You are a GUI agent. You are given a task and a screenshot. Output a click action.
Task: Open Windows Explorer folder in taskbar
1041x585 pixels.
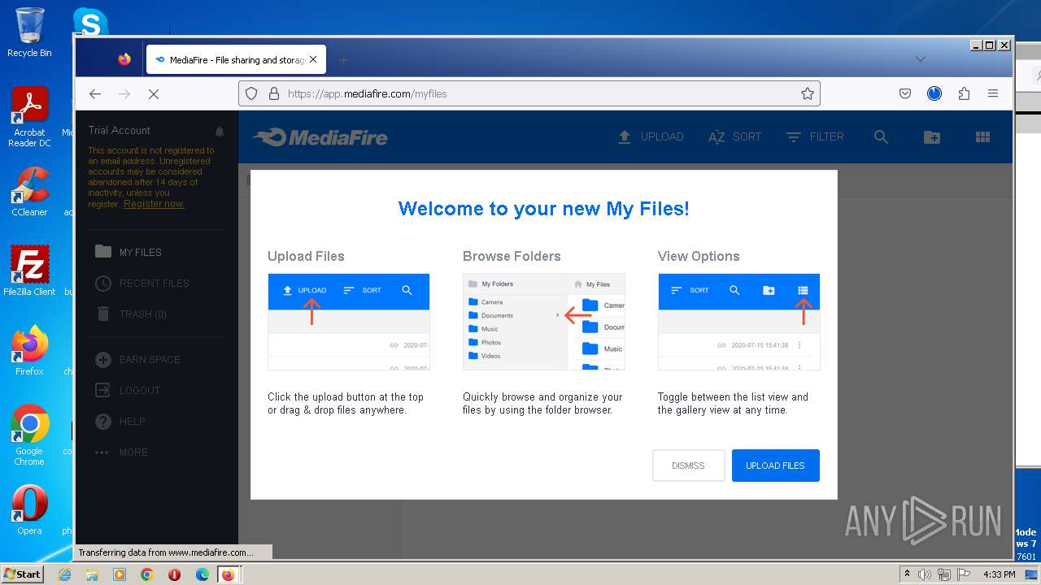coord(92,574)
